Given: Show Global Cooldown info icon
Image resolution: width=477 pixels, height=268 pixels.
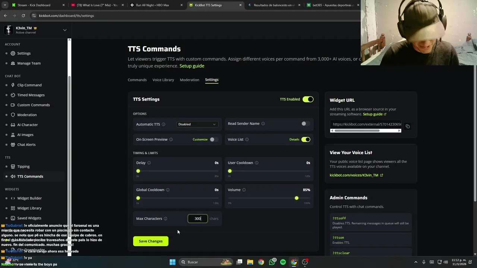Looking at the screenshot, I should point(168,190).
